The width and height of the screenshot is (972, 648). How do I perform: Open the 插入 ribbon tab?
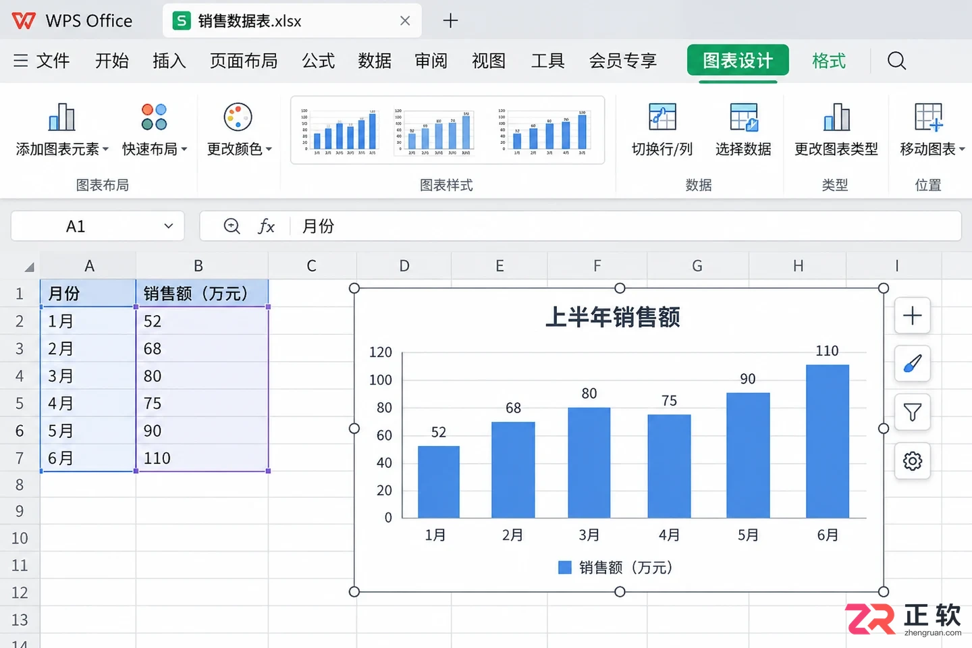[x=169, y=61]
